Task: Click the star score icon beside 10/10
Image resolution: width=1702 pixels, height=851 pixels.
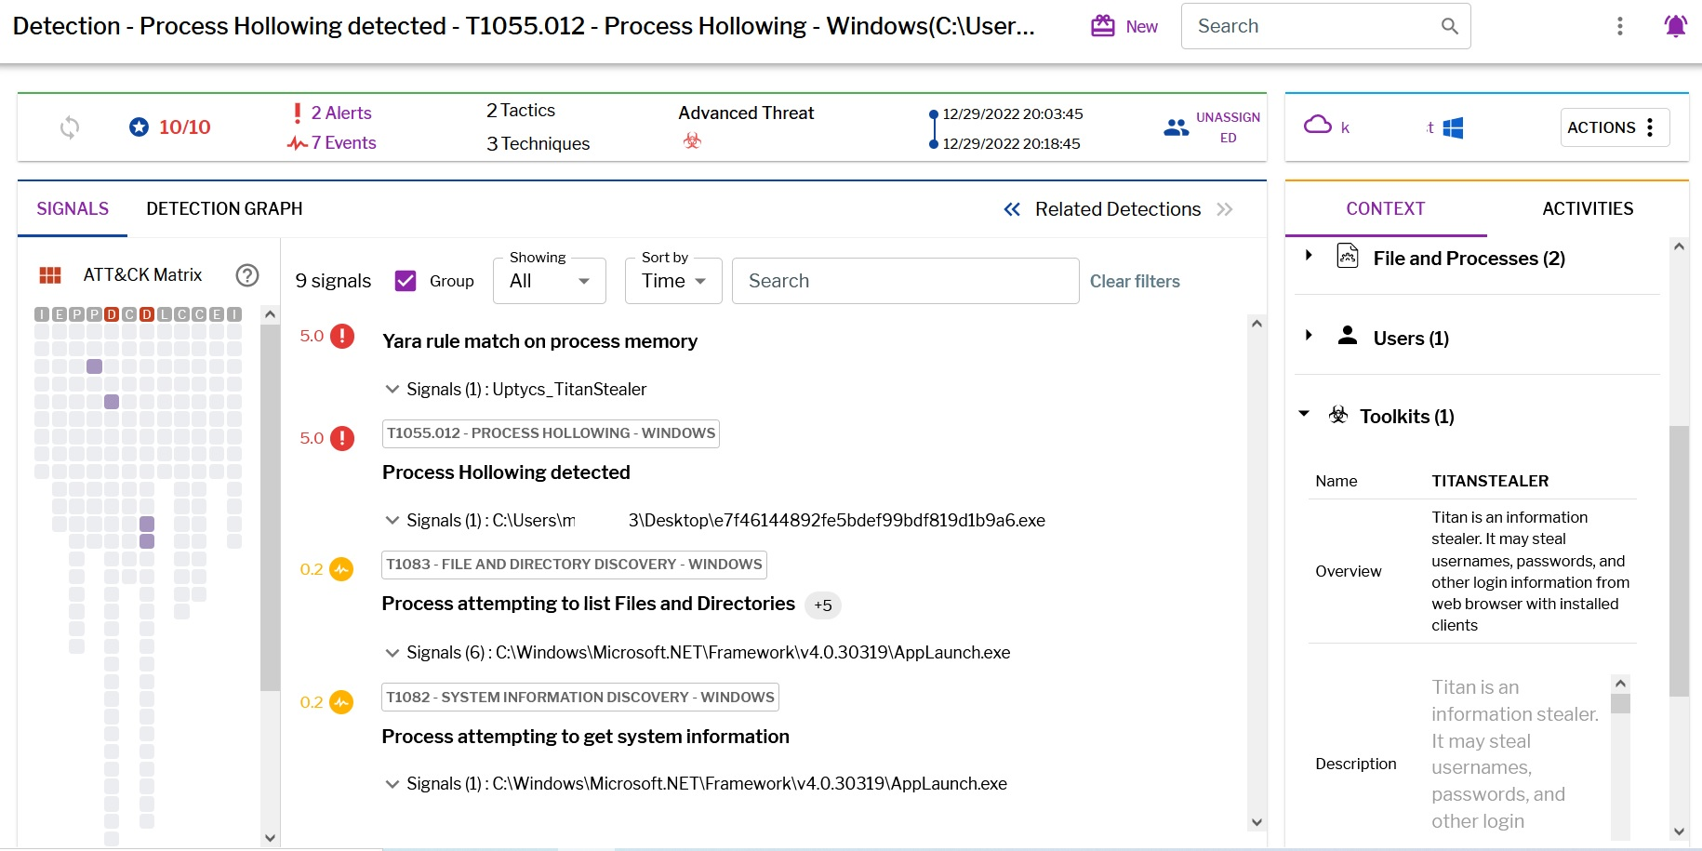Action: tap(139, 127)
